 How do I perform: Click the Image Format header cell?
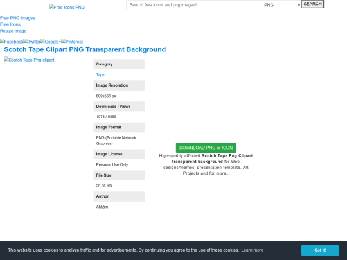pos(120,127)
